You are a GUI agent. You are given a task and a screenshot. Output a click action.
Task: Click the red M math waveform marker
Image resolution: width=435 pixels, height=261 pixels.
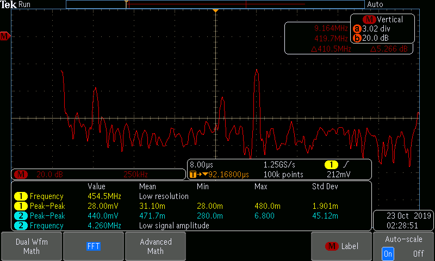(4, 36)
